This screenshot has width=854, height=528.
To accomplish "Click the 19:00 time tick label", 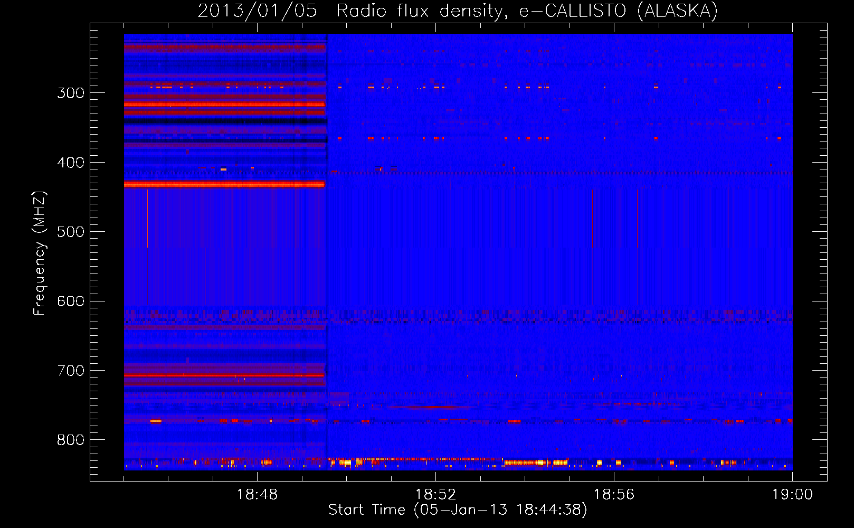I will point(792,495).
